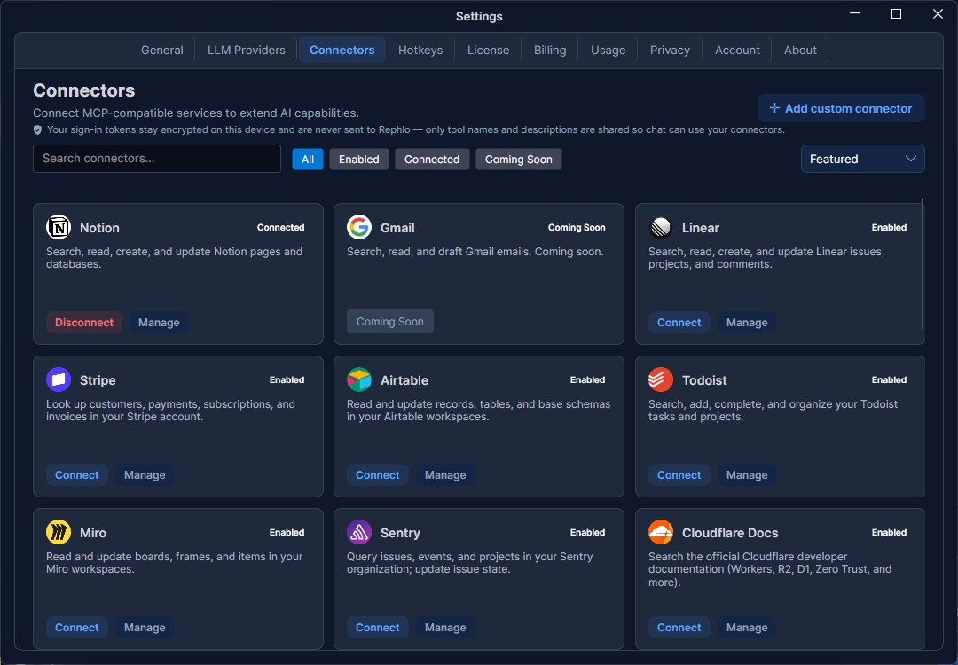Open the About tab
This screenshot has width=958, height=665.
(800, 50)
